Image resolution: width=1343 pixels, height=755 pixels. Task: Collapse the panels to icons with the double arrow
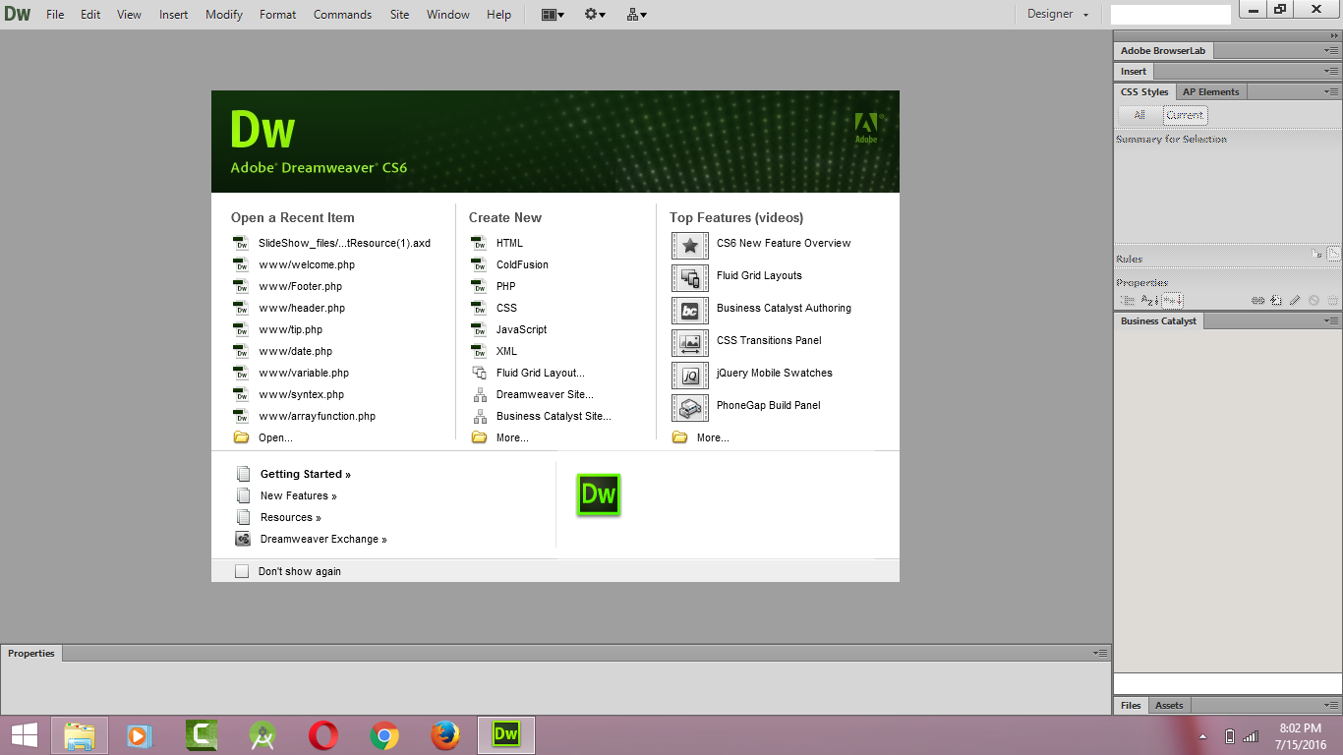click(1333, 34)
